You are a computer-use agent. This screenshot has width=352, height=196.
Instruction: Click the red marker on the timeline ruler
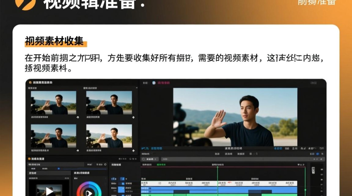click(229, 182)
